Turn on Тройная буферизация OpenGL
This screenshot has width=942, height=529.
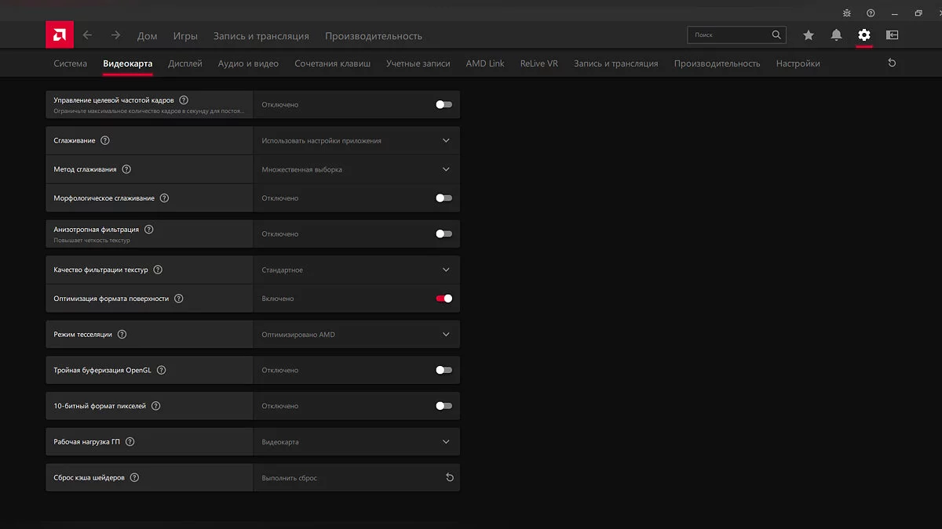click(444, 370)
